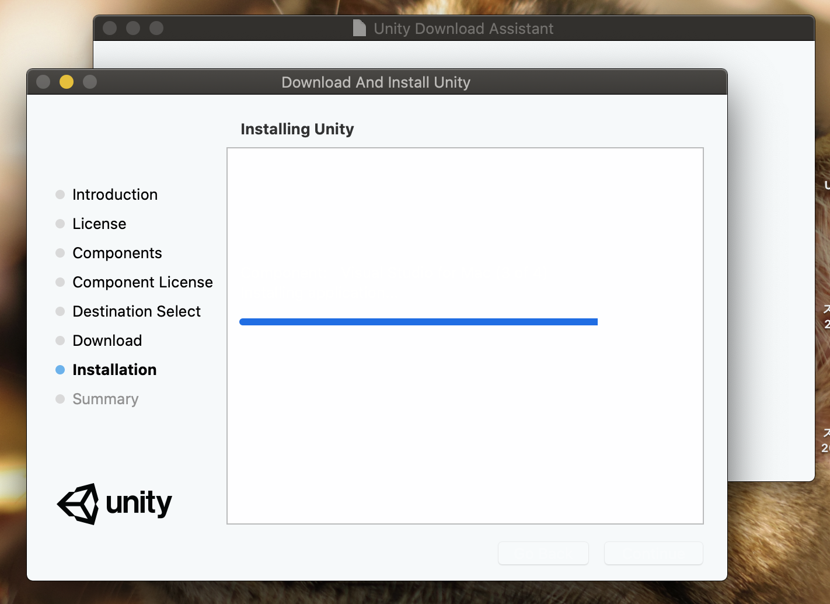Click the Unity Download Assistant window title
The height and width of the screenshot is (604, 830).
(x=463, y=29)
